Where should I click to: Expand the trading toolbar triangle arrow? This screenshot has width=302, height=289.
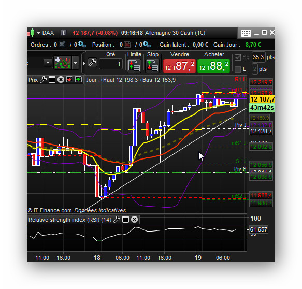[84, 63]
